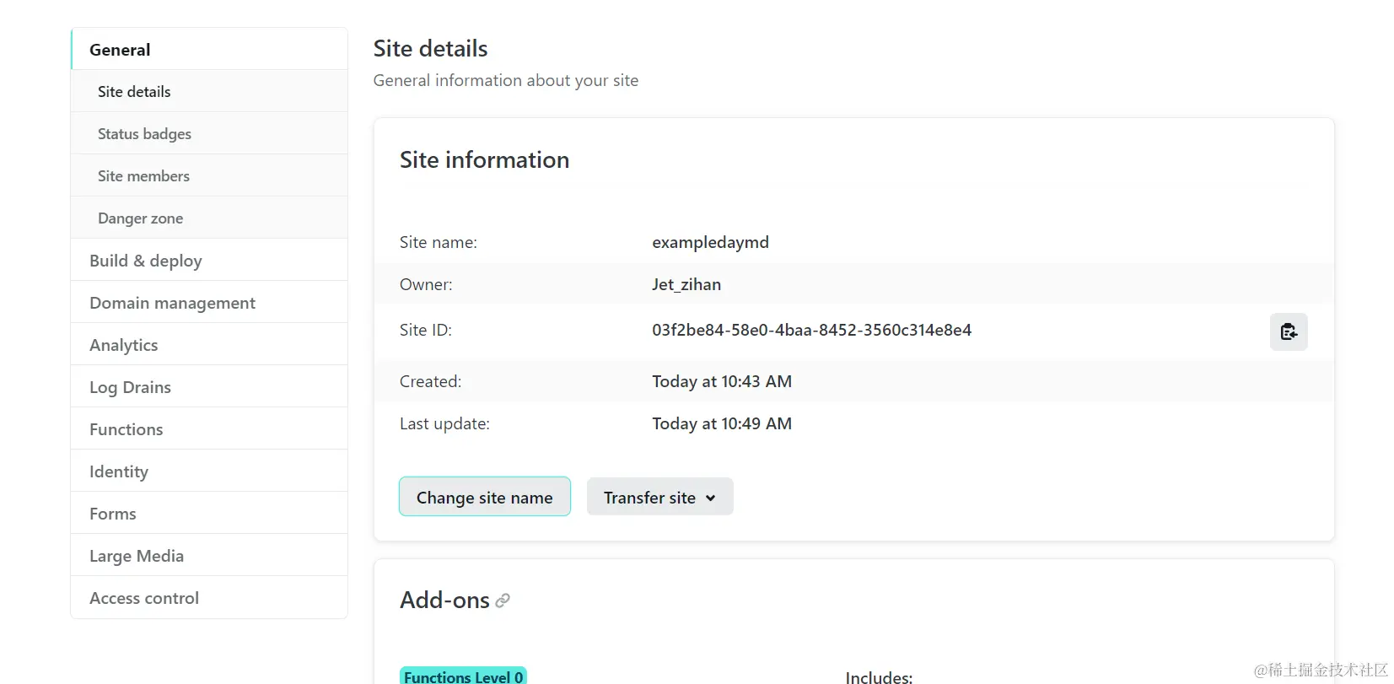Image resolution: width=1394 pixels, height=684 pixels.
Task: Click the Add-ons section heading
Action: pos(444,600)
